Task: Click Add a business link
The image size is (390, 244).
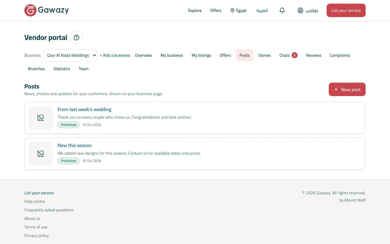Action: 115,55
